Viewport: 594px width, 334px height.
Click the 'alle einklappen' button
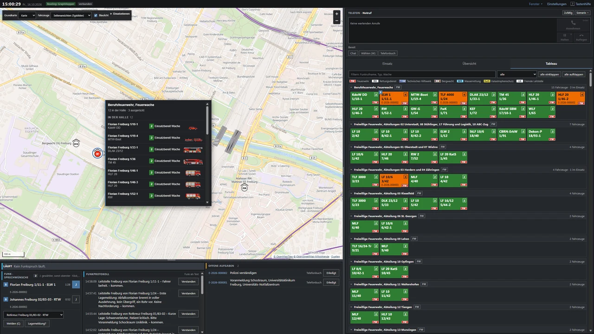pos(549,74)
